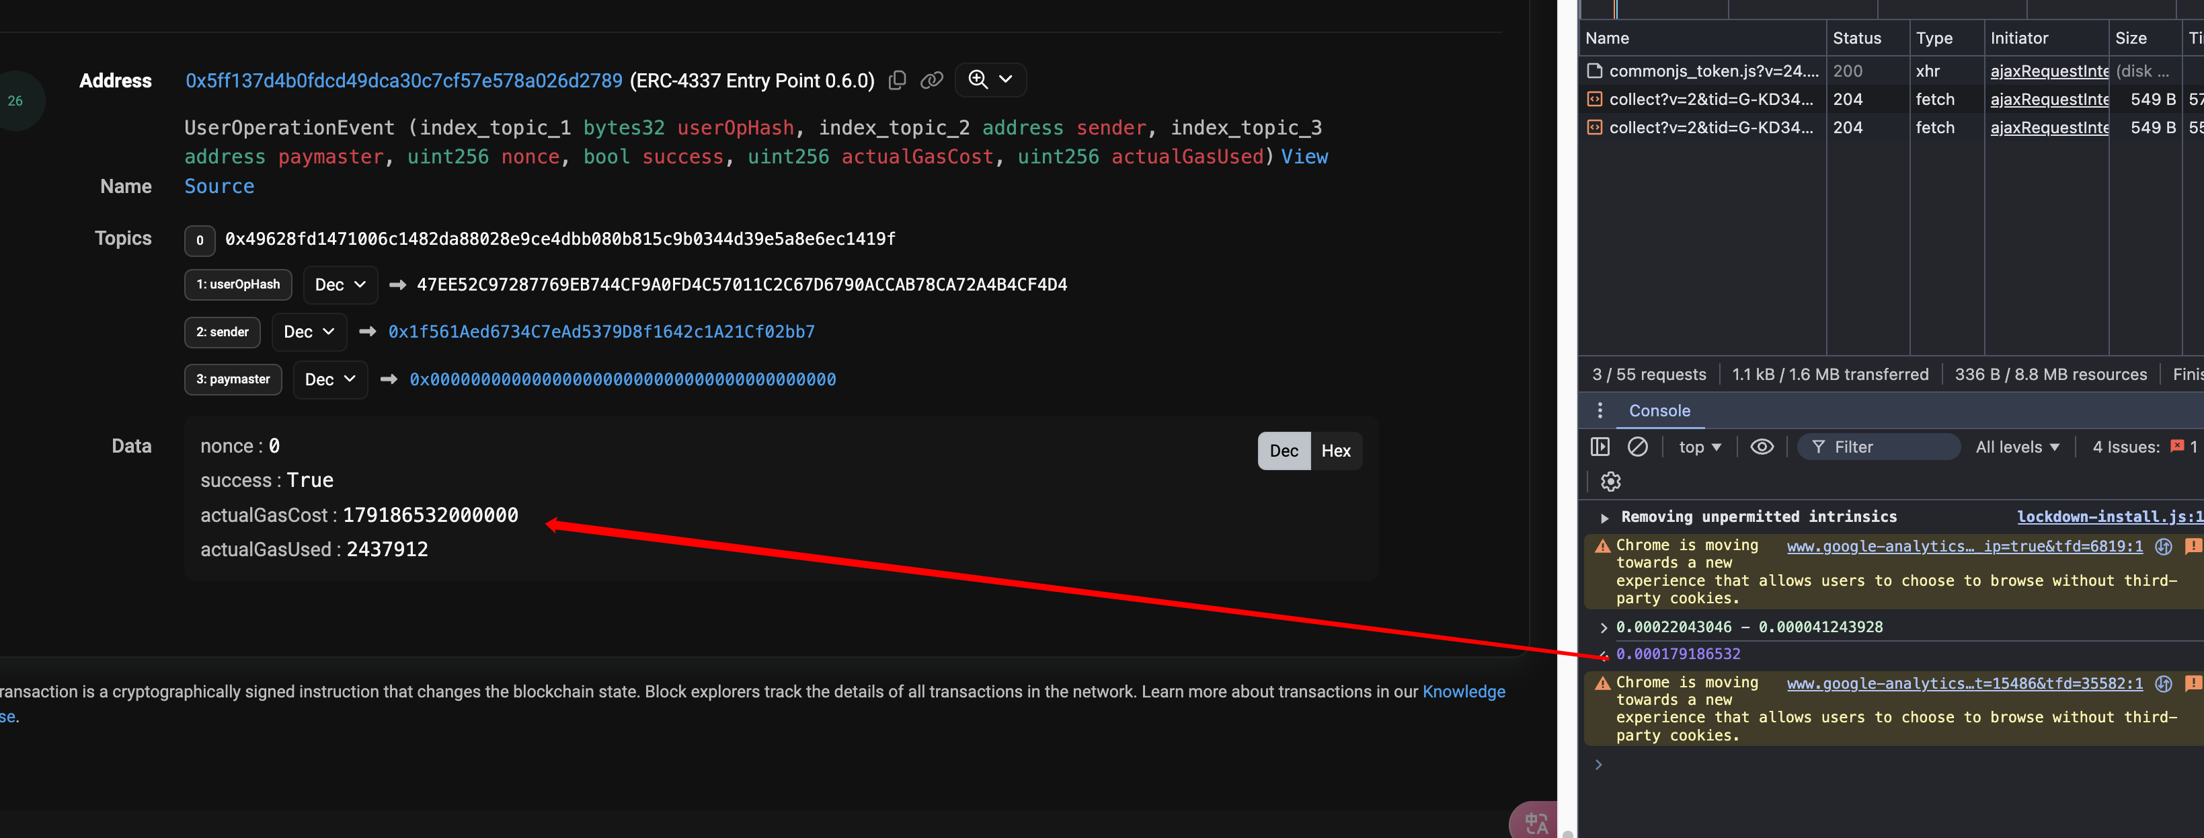Open Dec dropdown for paymaster topic
Image resolution: width=2204 pixels, height=838 pixels.
[330, 379]
